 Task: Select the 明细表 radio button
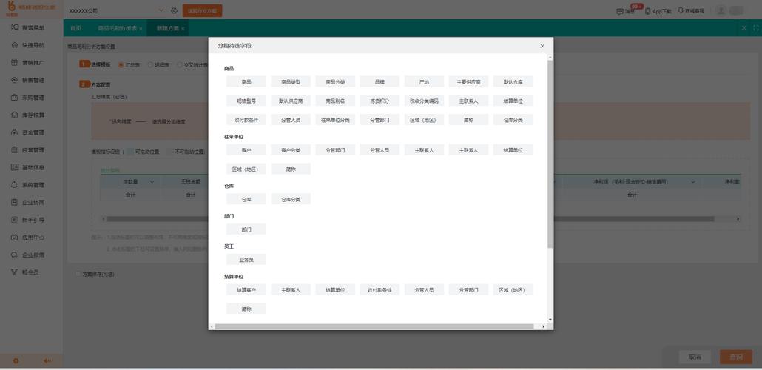(x=150, y=64)
